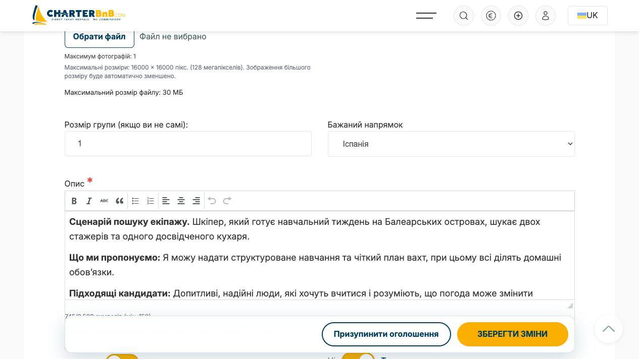639x359 pixels.
Task: Click ЗБЕРЕГТИ ЗМІНИ button
Action: [512, 334]
